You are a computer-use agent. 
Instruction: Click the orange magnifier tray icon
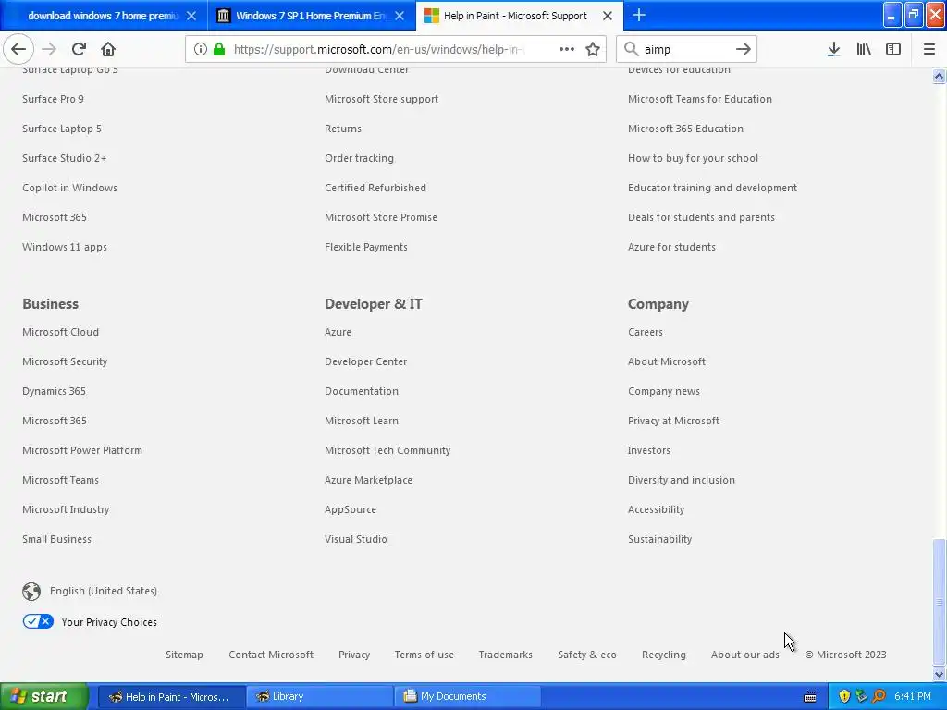click(x=879, y=696)
